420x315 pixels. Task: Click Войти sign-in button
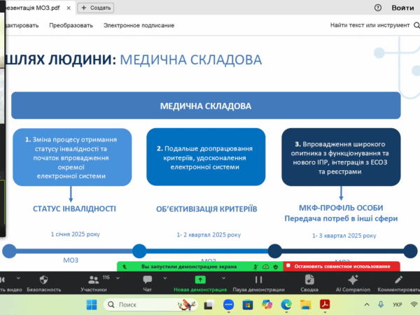(402, 8)
